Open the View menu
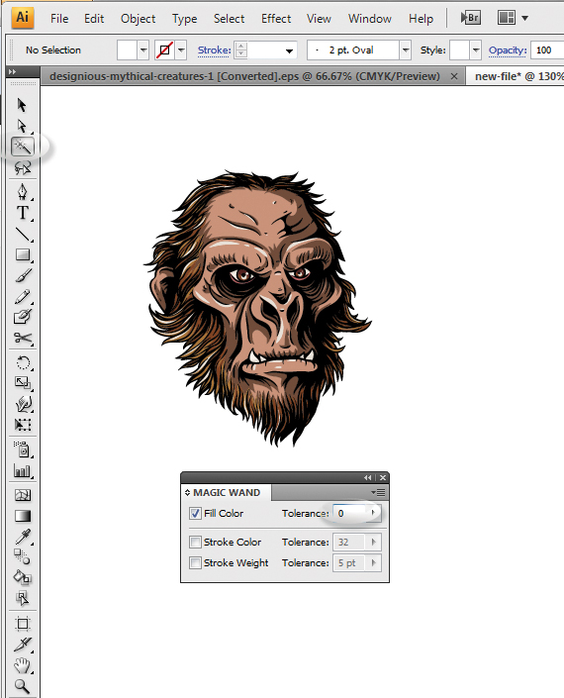This screenshot has width=564, height=698. (x=319, y=19)
